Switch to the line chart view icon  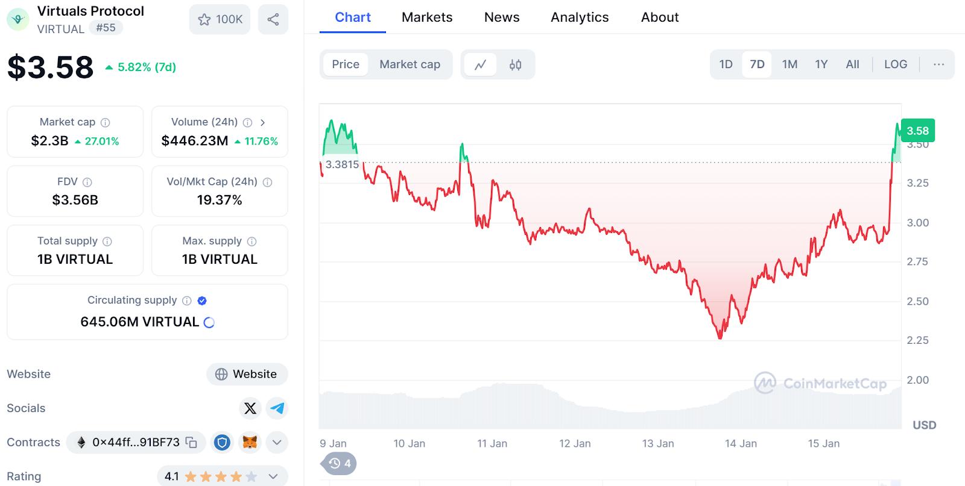[481, 64]
